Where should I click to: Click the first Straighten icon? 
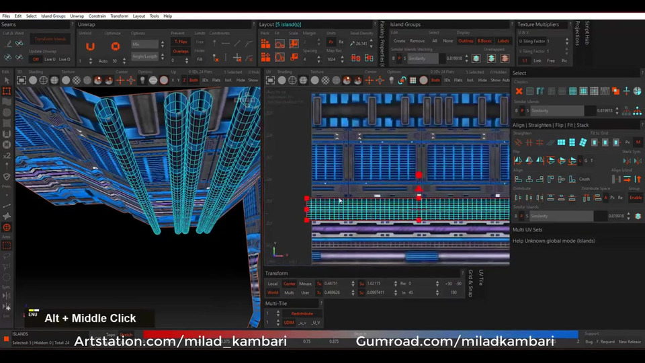518,143
